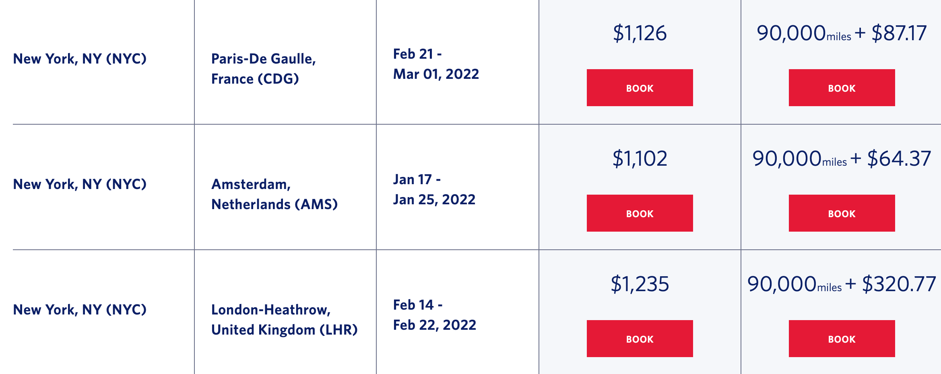Screen dimensions: 941x374
Task: Book Paris flight with 90,000 miles + $87.17
Action: [842, 88]
